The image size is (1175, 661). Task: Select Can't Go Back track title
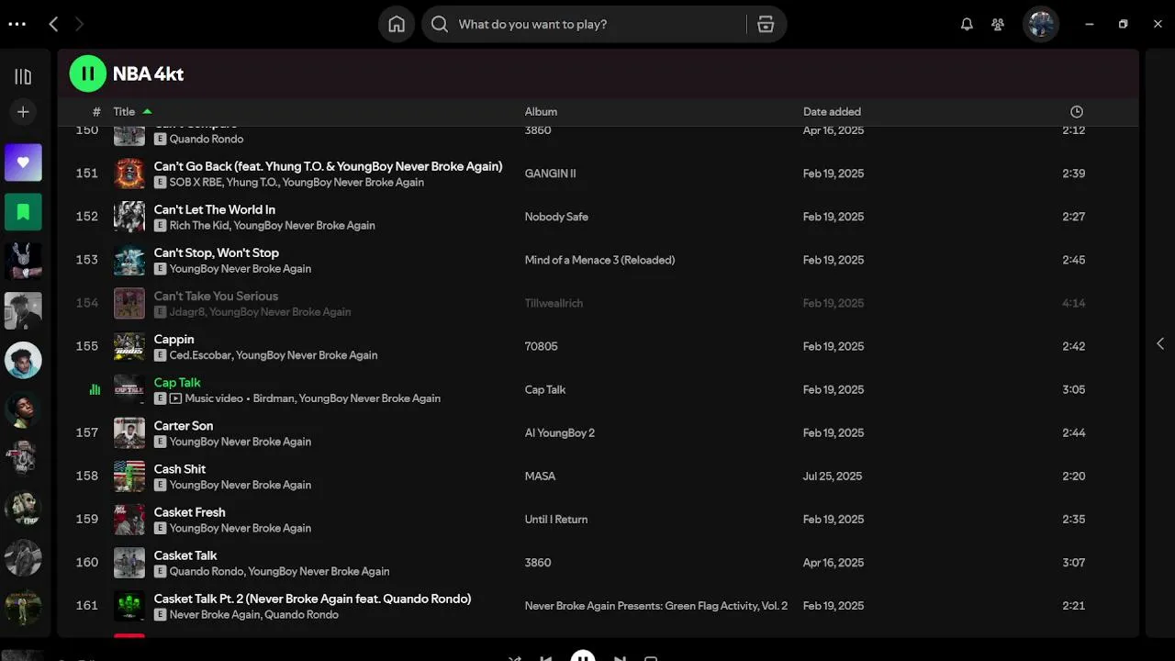coord(328,166)
